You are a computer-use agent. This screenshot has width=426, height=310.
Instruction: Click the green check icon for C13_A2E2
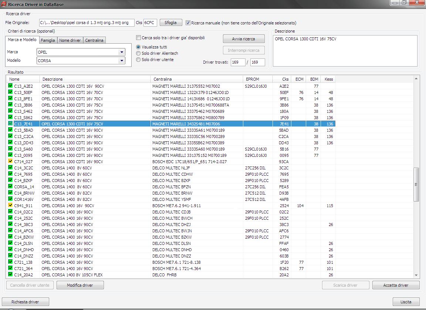tap(10, 86)
